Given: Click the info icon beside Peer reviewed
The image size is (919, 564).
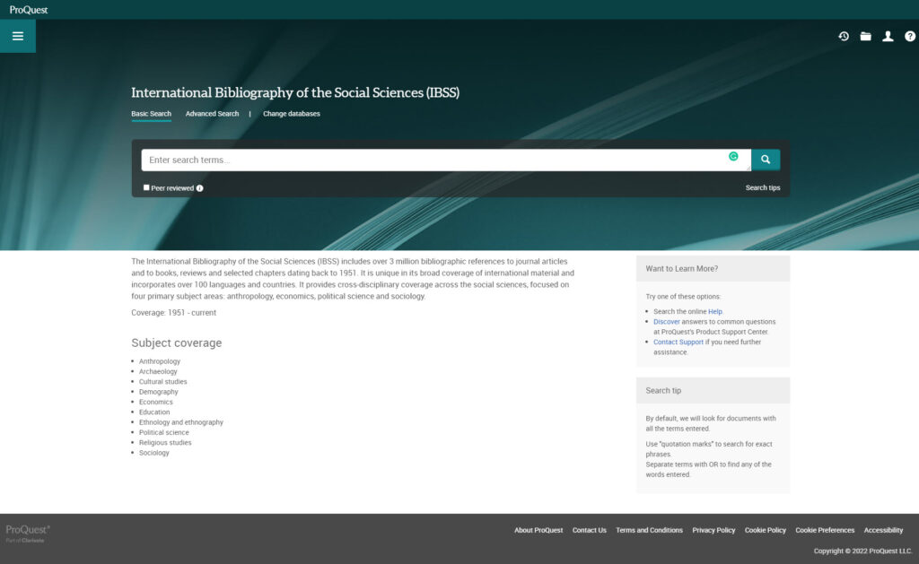Looking at the screenshot, I should click(198, 187).
